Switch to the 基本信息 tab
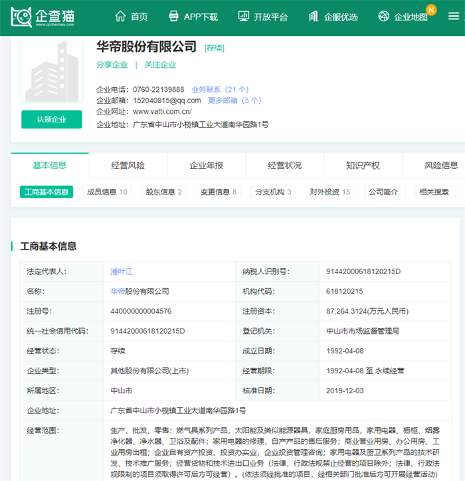465x481 pixels. click(50, 166)
